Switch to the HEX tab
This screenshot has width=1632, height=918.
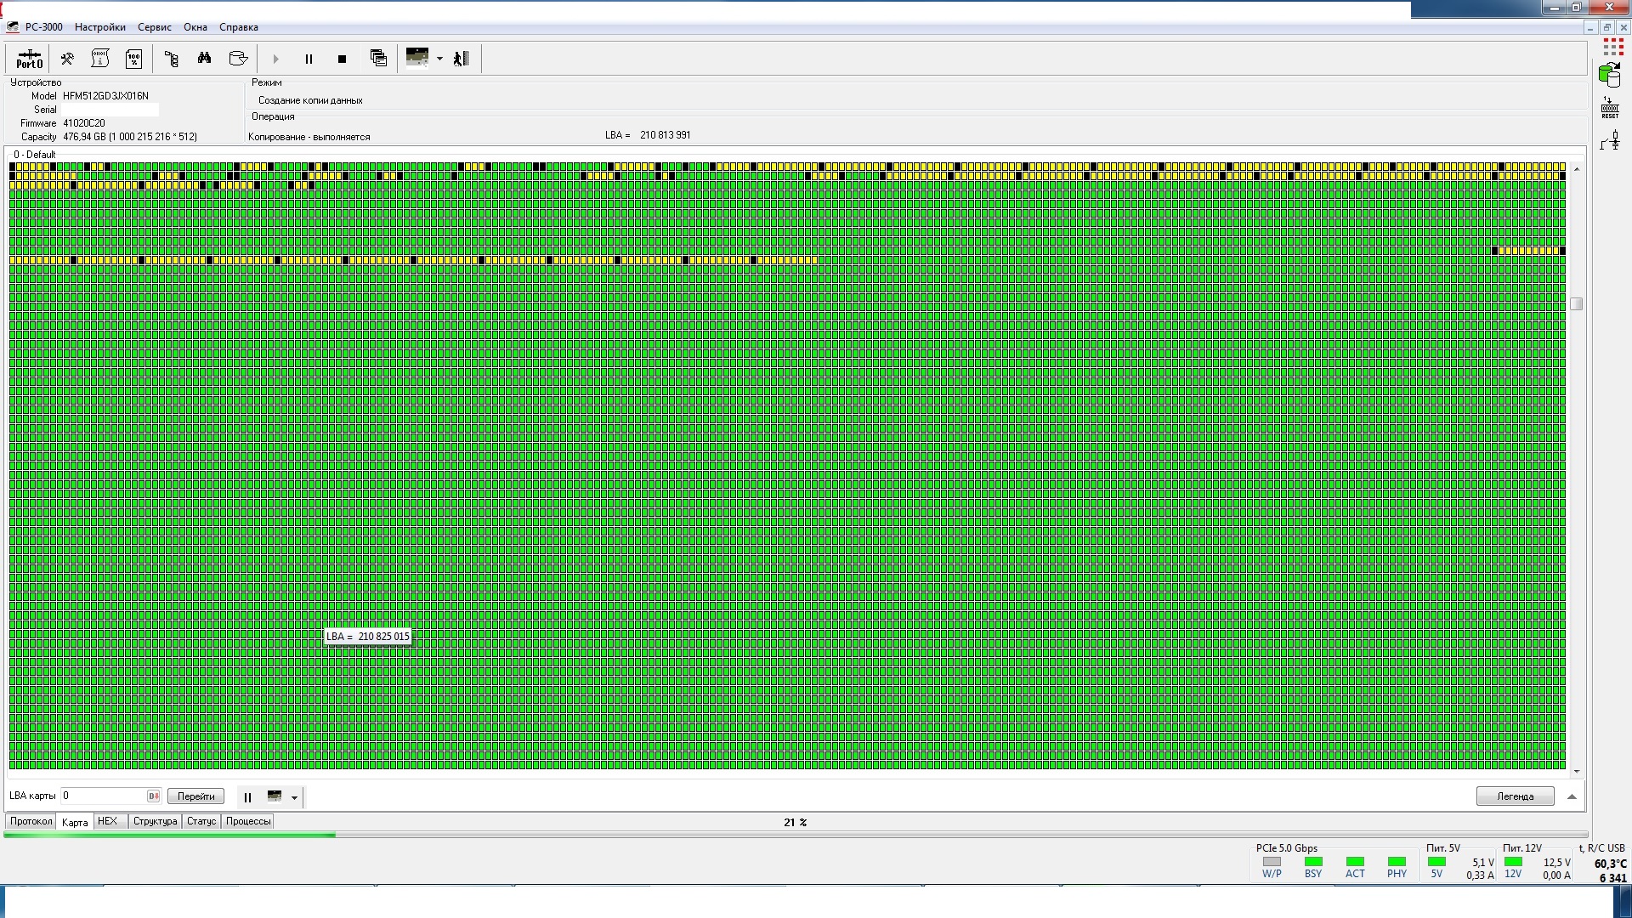(x=107, y=821)
